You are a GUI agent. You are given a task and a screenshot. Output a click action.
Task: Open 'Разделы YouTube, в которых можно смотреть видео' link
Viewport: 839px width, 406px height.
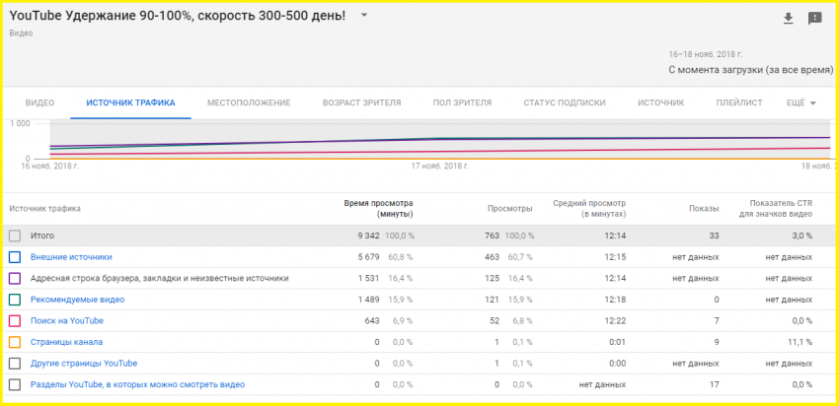click(137, 384)
